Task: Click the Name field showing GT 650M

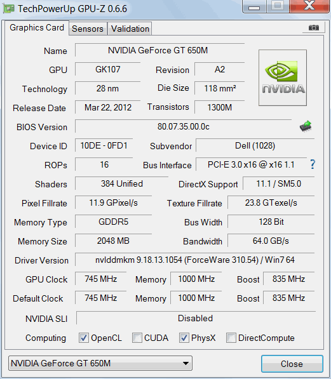Action: 159,50
